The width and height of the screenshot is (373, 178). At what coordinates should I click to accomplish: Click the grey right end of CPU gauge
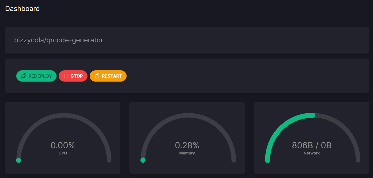(x=109, y=160)
